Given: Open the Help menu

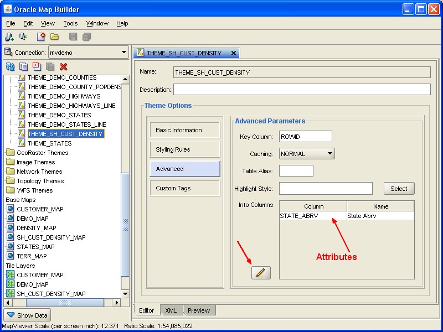Looking at the screenshot, I should [122, 23].
